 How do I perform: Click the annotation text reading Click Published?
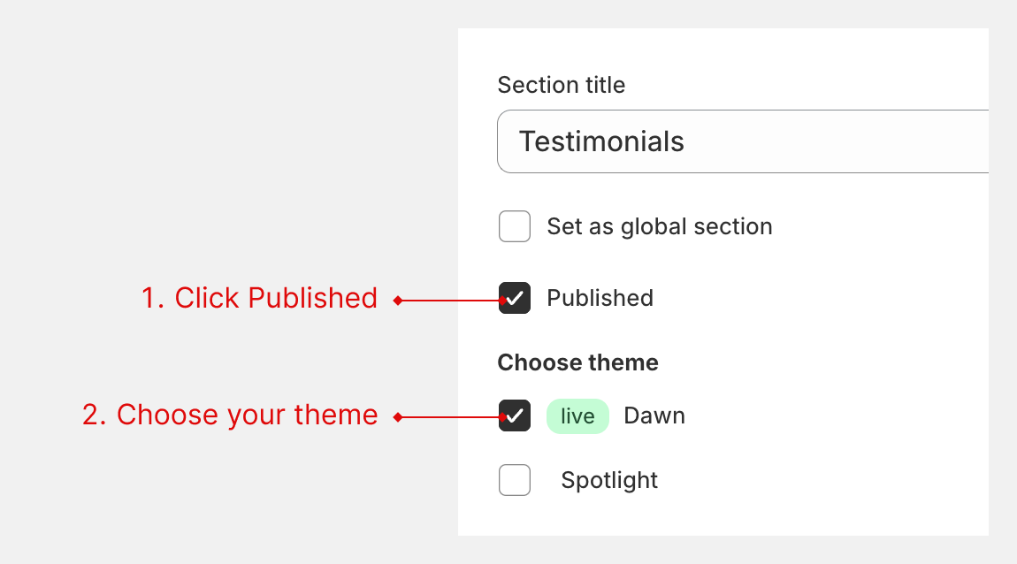(259, 298)
